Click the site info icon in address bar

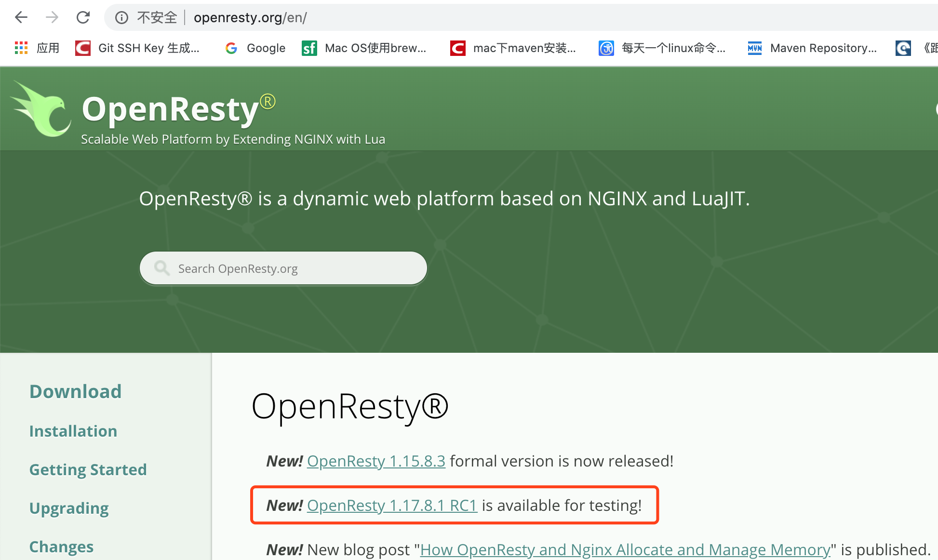[121, 18]
